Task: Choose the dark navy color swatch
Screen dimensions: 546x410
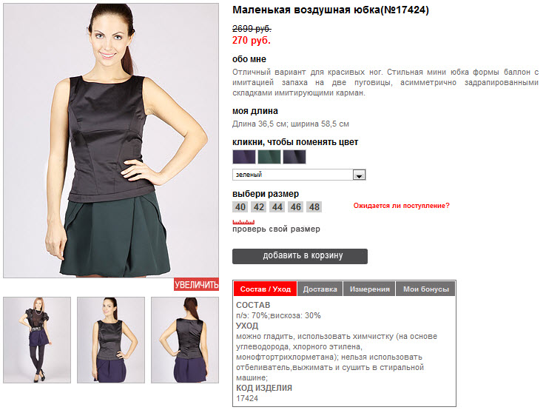Action: [294, 157]
